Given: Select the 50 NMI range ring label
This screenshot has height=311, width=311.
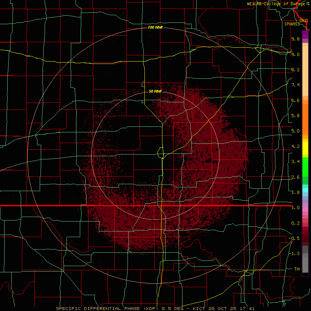Looking at the screenshot, I should point(155,91).
